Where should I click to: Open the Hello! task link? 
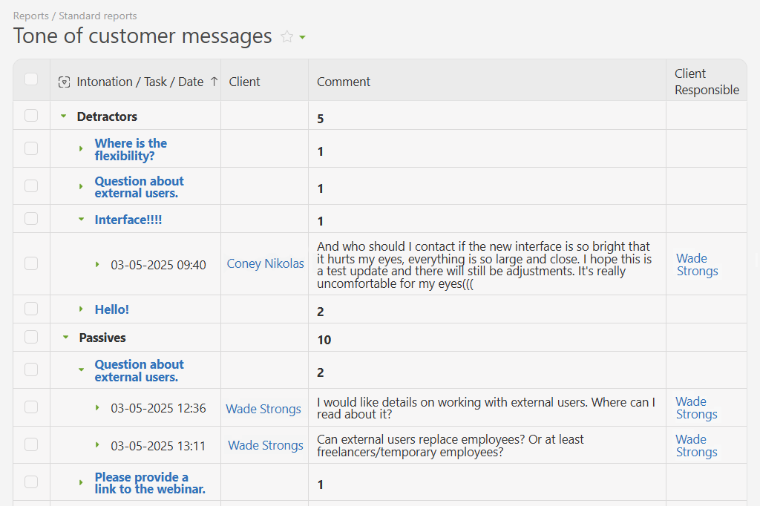pos(112,309)
